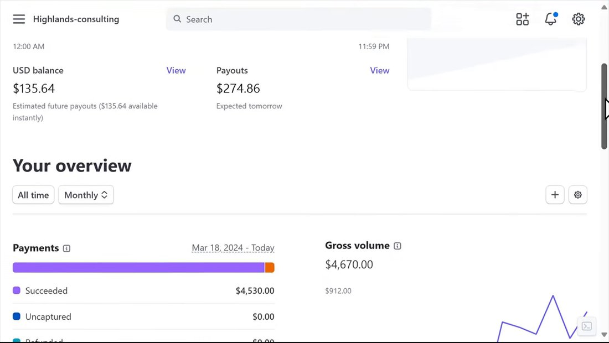The image size is (609, 343).
Task: Click the Payments card title
Action: 36,248
